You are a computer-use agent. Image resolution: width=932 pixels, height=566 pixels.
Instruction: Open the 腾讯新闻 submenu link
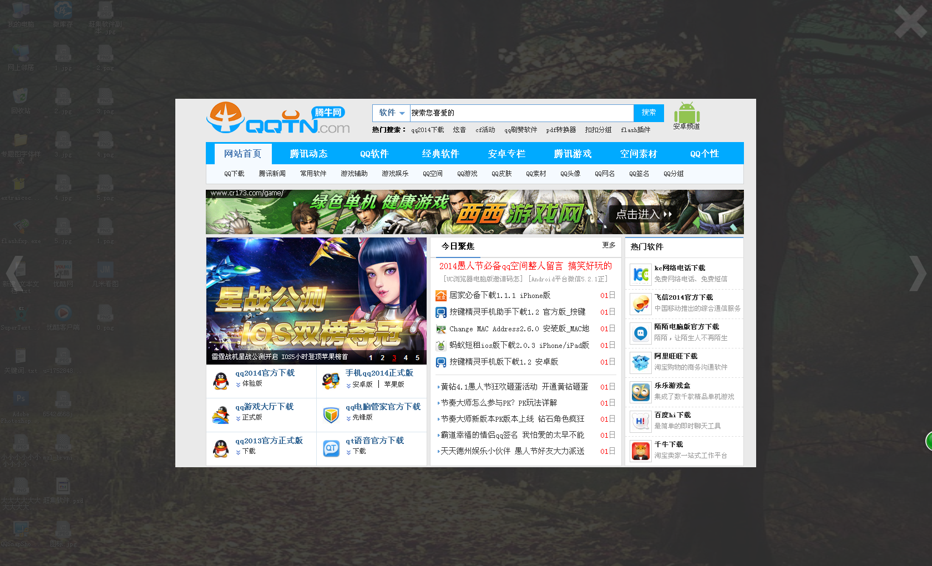(272, 174)
